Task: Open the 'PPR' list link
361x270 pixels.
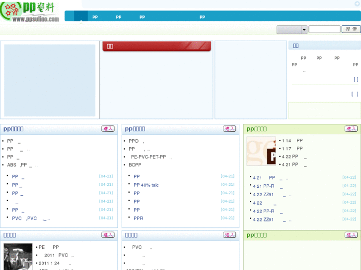Action: (x=139, y=218)
